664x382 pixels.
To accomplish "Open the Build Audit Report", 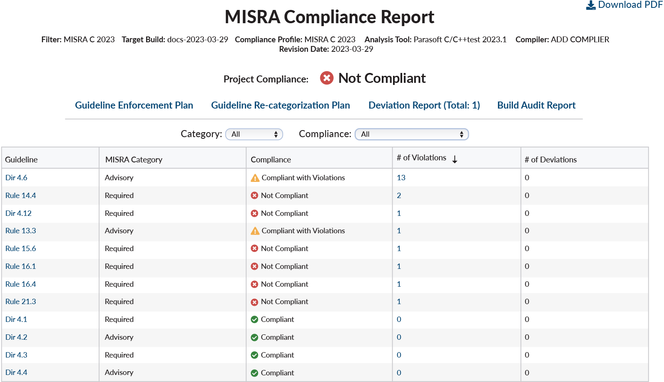I will point(536,105).
